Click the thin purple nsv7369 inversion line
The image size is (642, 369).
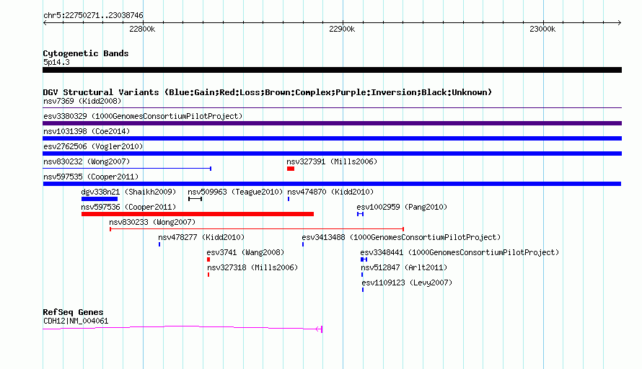point(332,108)
